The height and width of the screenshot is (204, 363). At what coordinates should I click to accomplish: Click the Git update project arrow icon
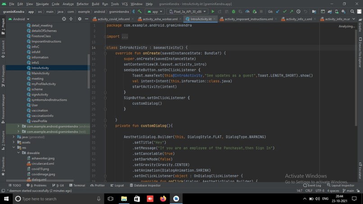coord(277,12)
